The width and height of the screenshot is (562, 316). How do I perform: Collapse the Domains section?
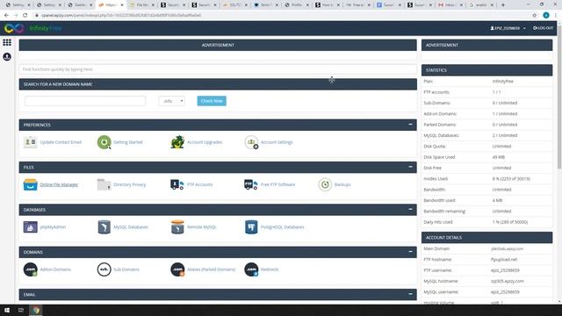click(x=410, y=252)
